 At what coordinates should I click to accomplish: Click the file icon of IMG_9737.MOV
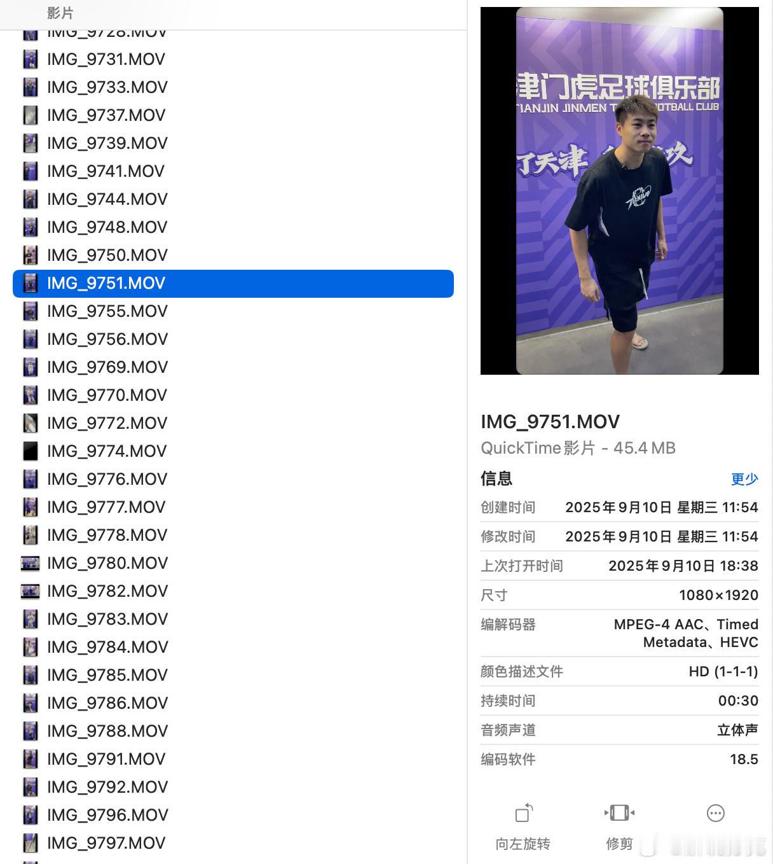pos(31,115)
